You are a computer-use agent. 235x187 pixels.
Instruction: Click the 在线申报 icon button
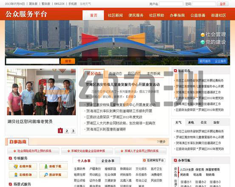23,167
